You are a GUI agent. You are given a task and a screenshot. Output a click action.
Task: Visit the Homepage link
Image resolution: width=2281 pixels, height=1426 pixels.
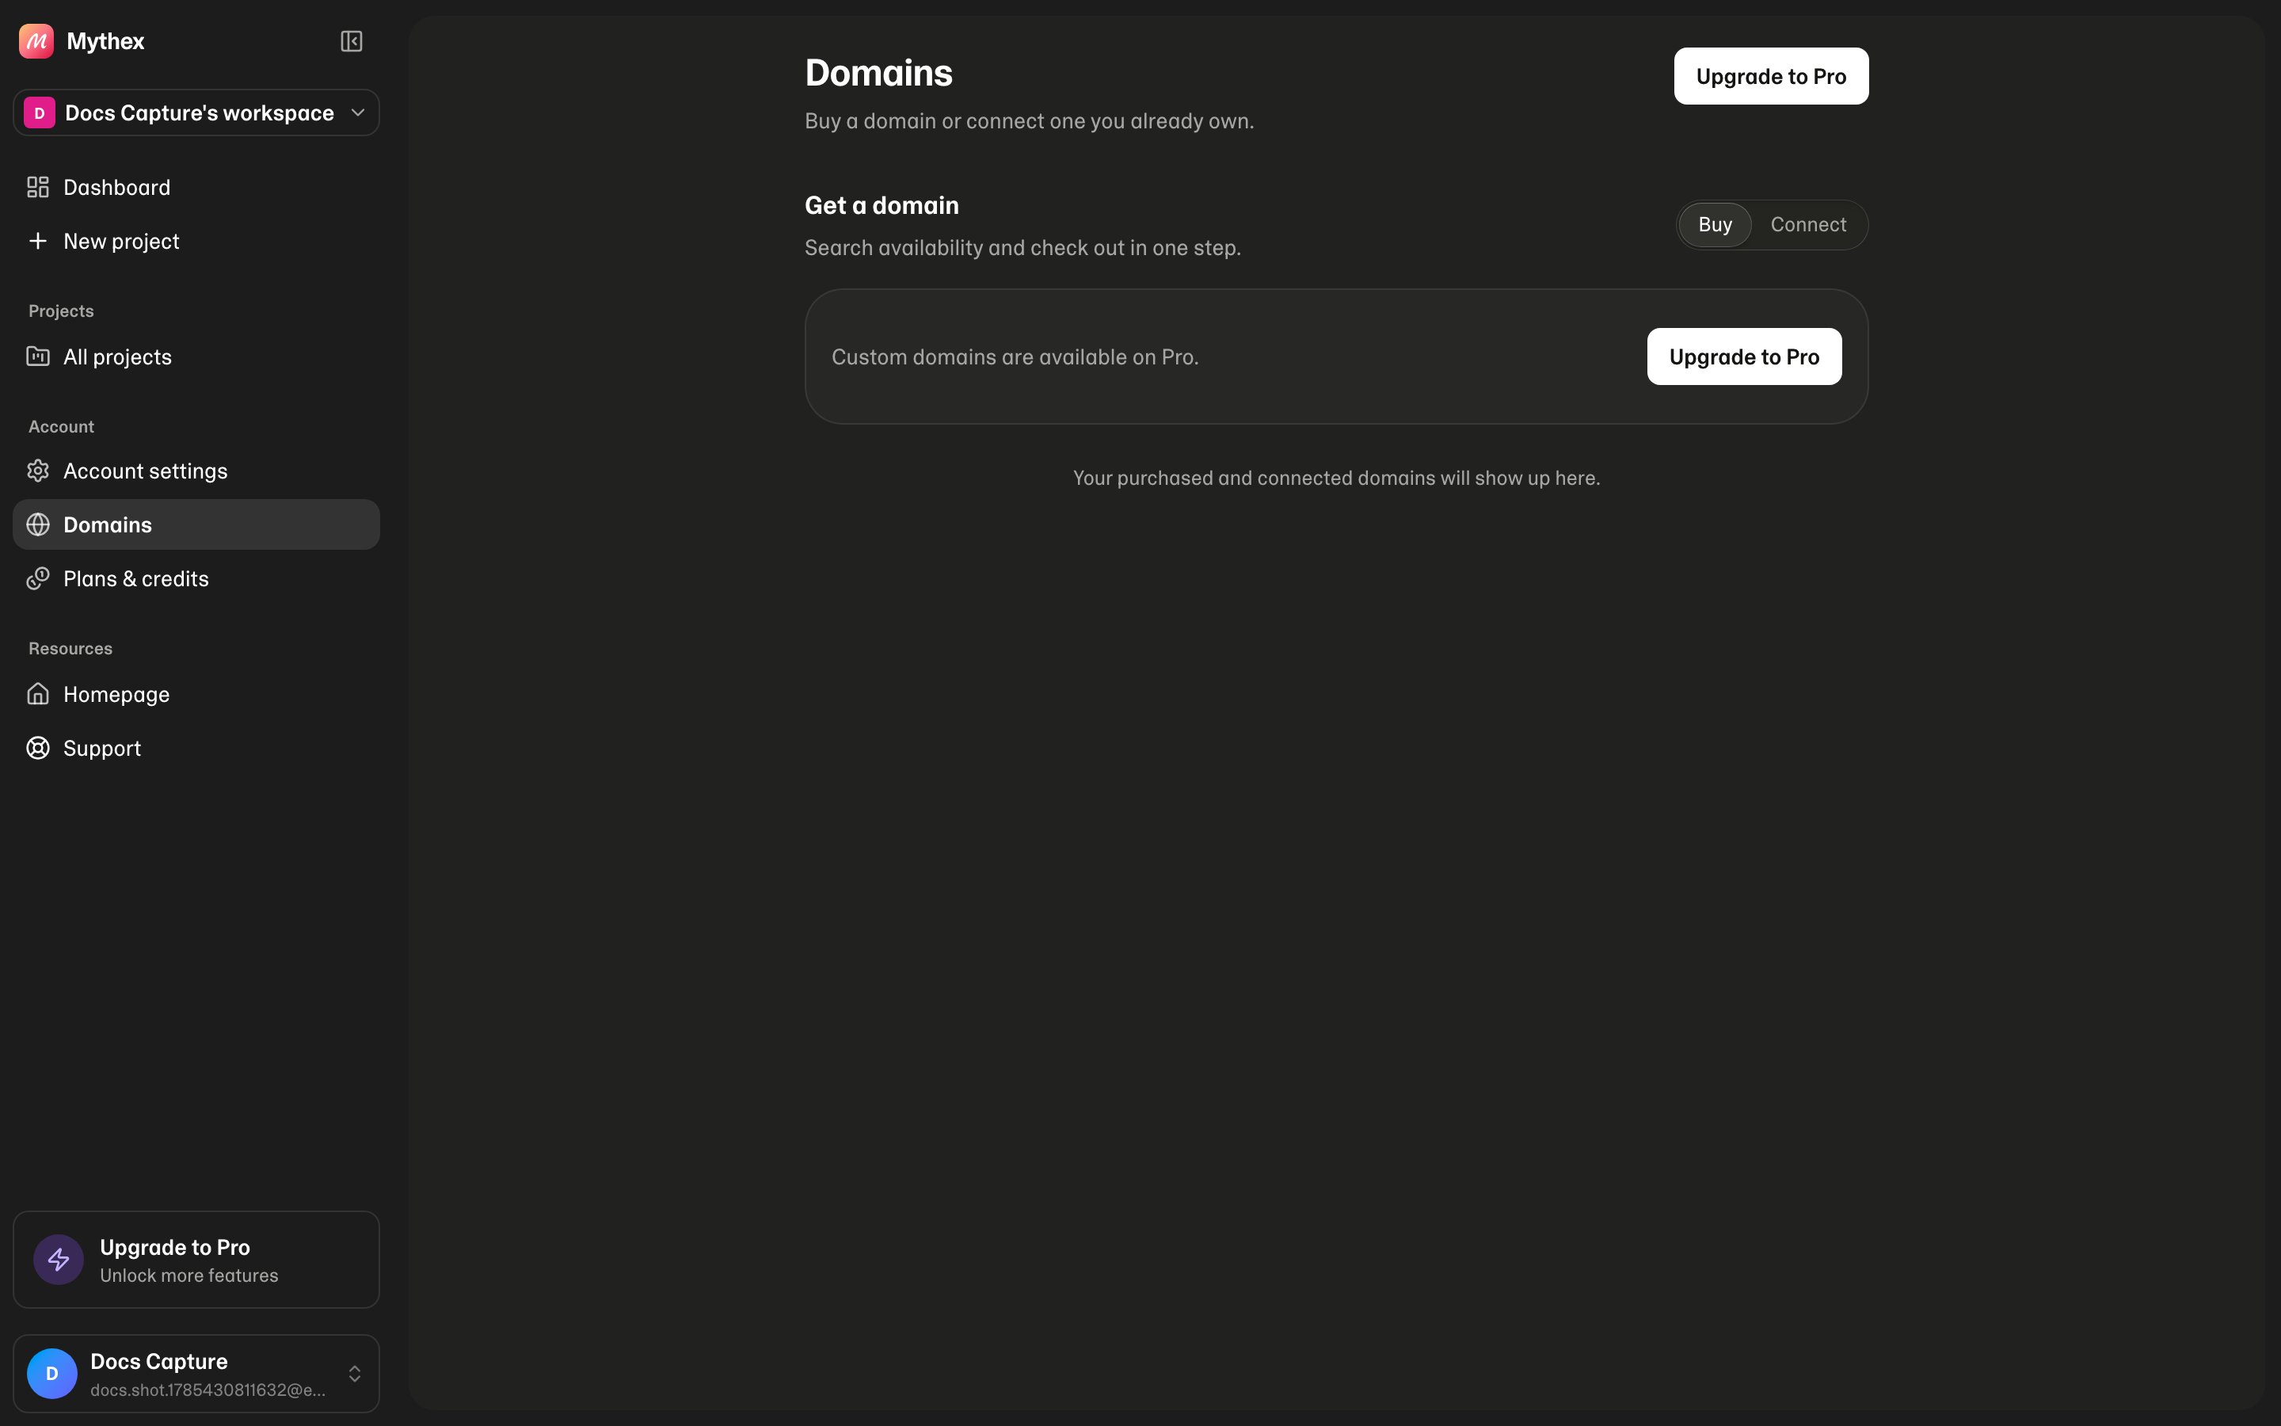coord(196,694)
